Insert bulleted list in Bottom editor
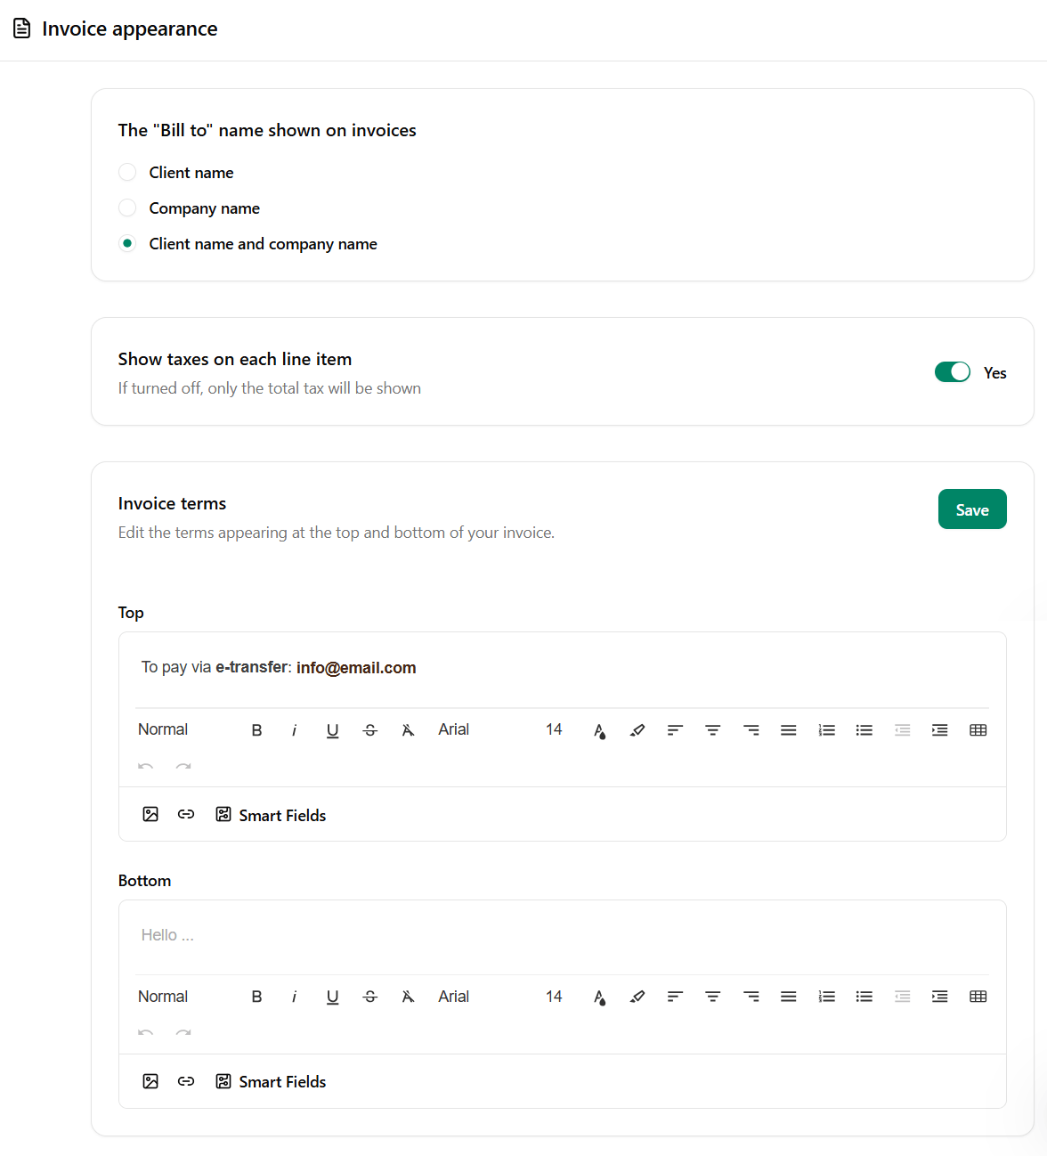The height and width of the screenshot is (1156, 1047). pyautogui.click(x=864, y=997)
